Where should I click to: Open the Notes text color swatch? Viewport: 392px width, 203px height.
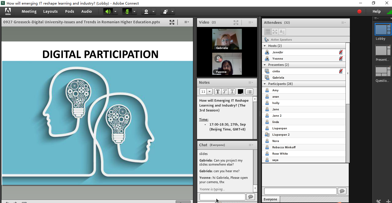click(240, 92)
